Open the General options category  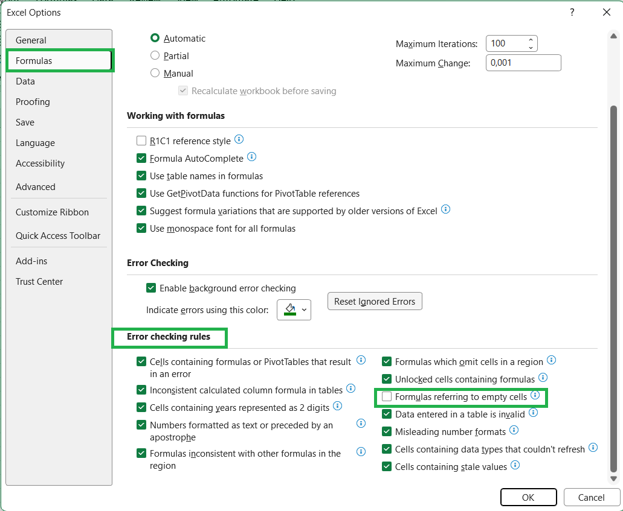[59, 40]
